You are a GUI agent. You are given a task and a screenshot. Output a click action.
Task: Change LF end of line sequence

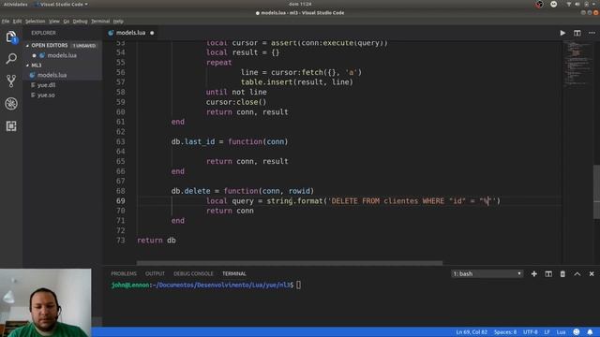547,332
